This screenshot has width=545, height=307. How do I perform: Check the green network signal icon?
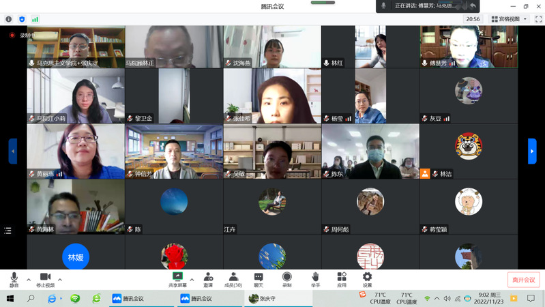click(x=35, y=19)
